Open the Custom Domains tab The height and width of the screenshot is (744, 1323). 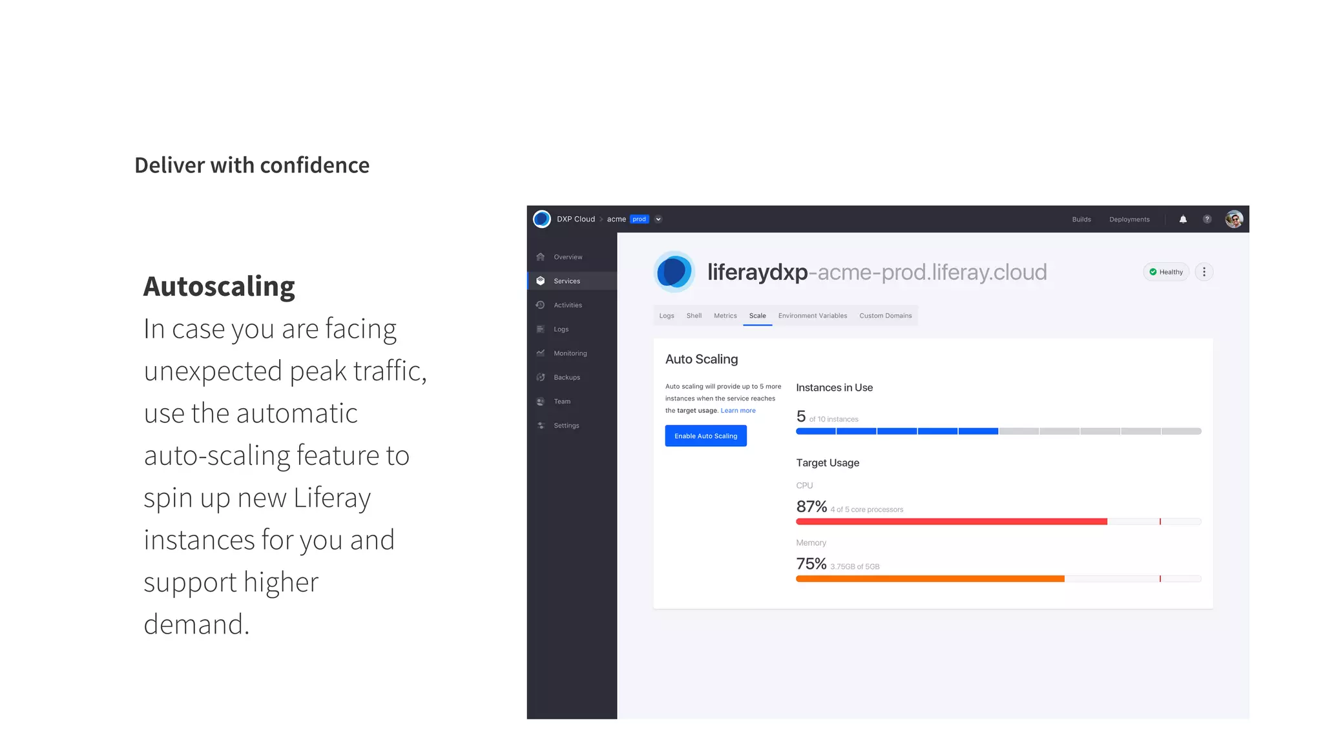(886, 316)
